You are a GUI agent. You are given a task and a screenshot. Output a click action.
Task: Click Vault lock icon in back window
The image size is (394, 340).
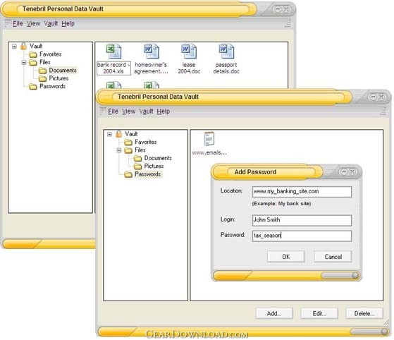[x=23, y=46]
